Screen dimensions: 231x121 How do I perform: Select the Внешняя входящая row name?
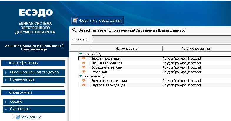[106, 59]
